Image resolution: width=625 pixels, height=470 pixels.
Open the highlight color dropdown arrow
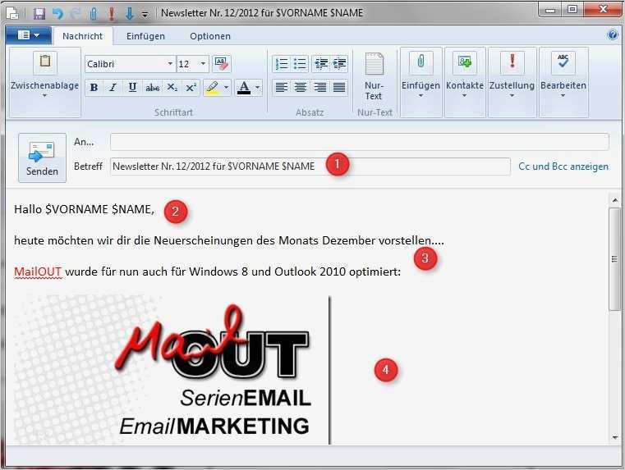(x=226, y=87)
